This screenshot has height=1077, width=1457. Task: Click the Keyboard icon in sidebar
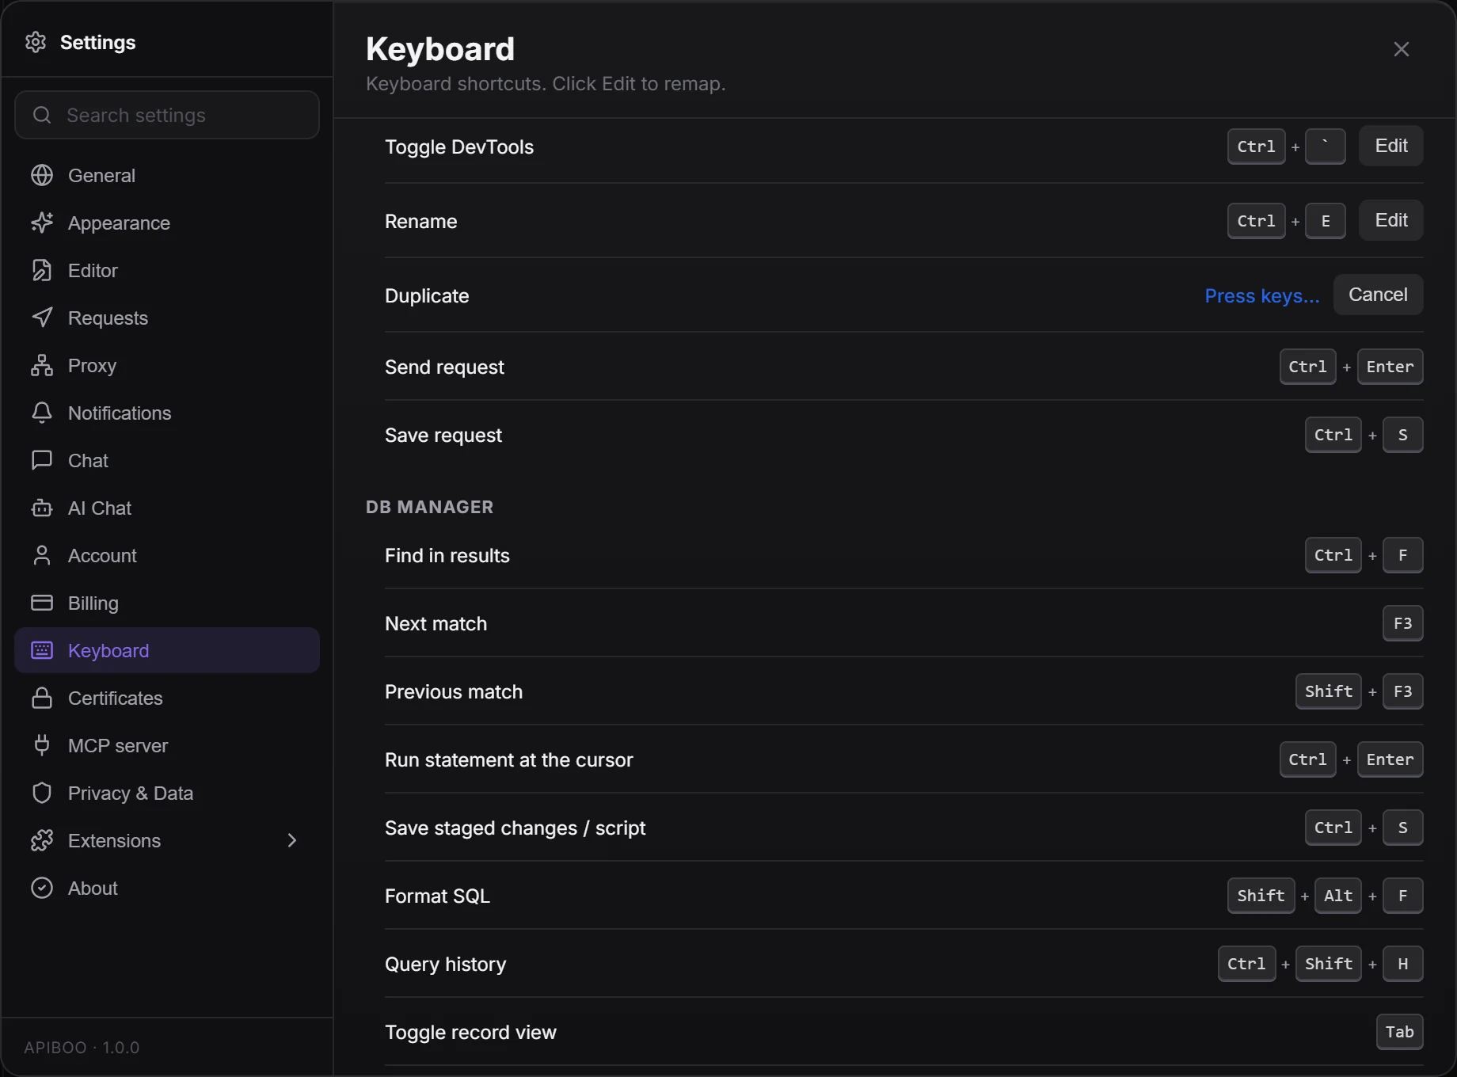tap(42, 650)
